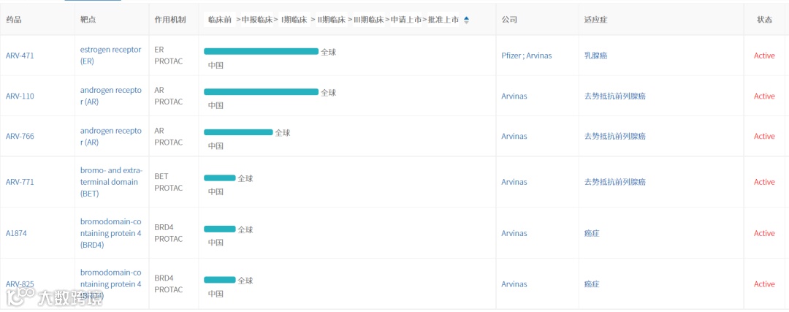Click Active status in ARV-471 row

click(x=764, y=56)
